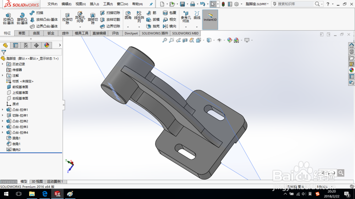Image resolution: width=355 pixels, height=199 pixels.
Task: Select the 拉伸切除 extruded cut tool
Action: coord(67,18)
